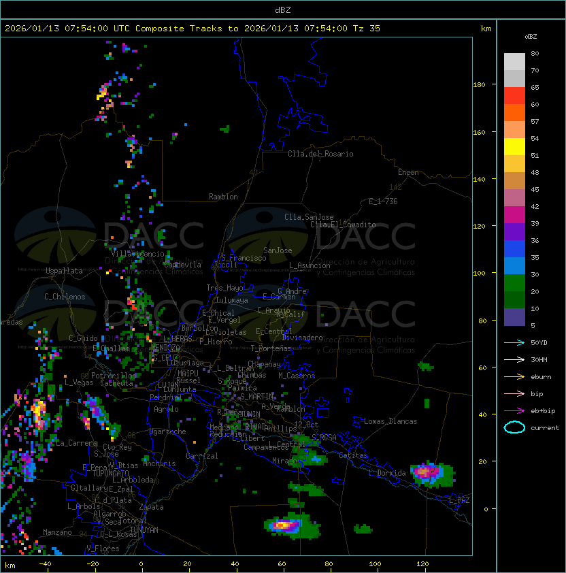Viewport: 566px width, 573px height.
Task: Select the magenta swatch in dBZ legend
Action: point(514,214)
